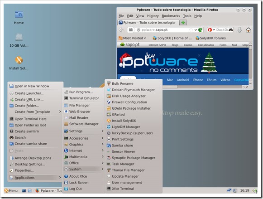Click the Fórum link on Pplware
The width and height of the screenshot is (263, 199).
tap(211, 80)
